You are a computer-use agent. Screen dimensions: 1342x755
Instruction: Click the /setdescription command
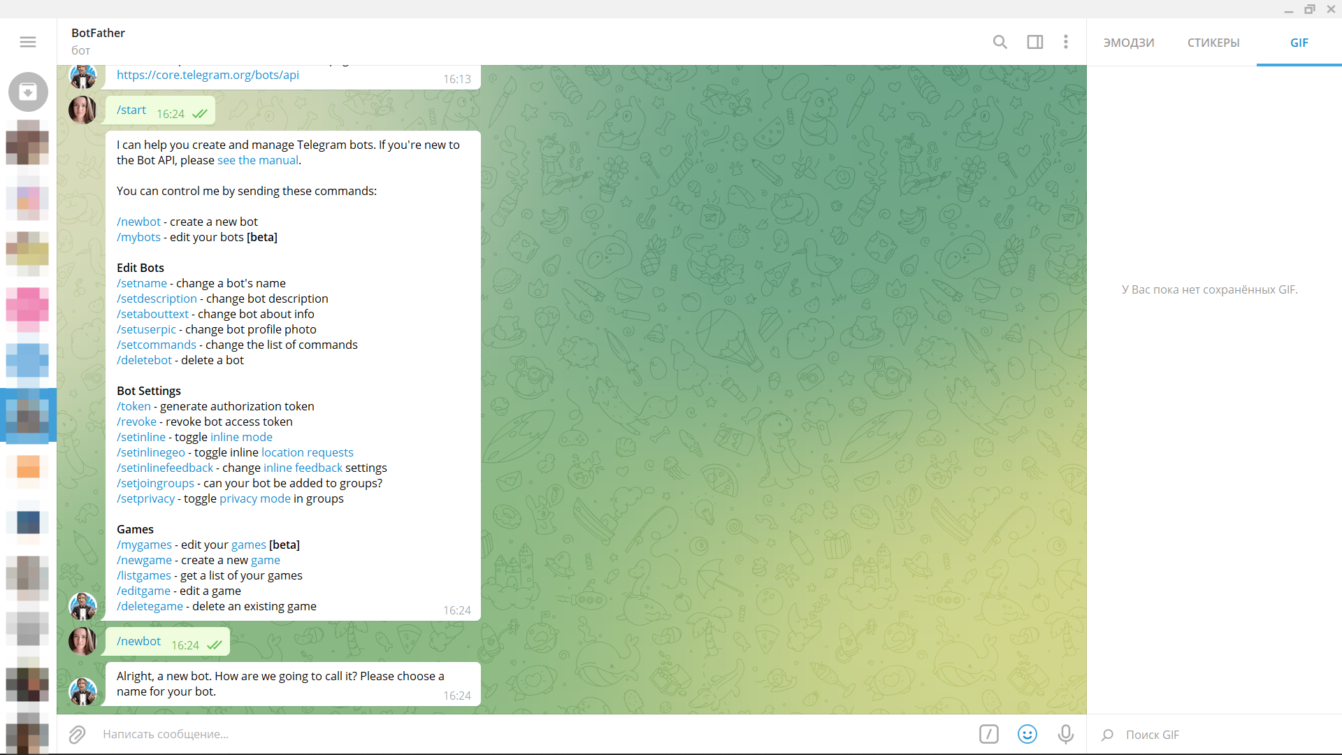click(157, 299)
